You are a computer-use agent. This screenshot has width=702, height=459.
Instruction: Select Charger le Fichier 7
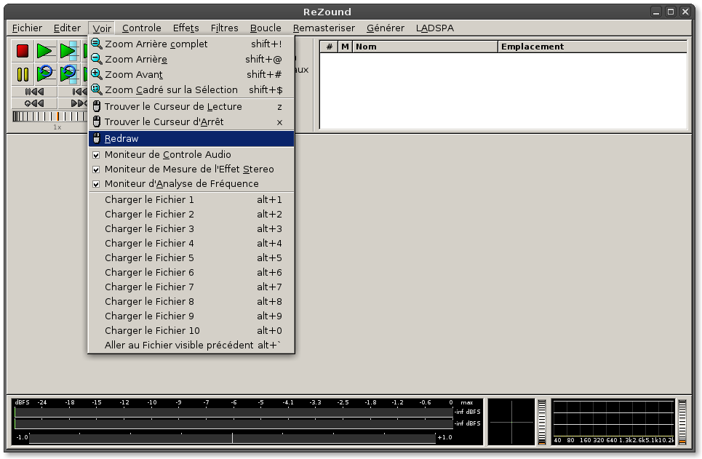tap(191, 287)
